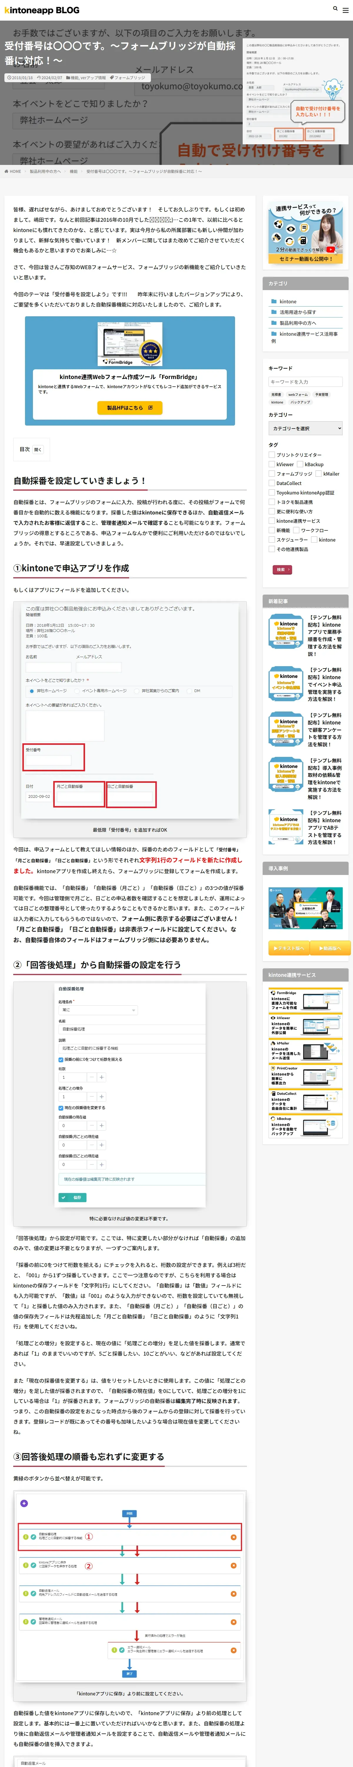
Task: Click the red 検索 button
Action: pos(282,570)
